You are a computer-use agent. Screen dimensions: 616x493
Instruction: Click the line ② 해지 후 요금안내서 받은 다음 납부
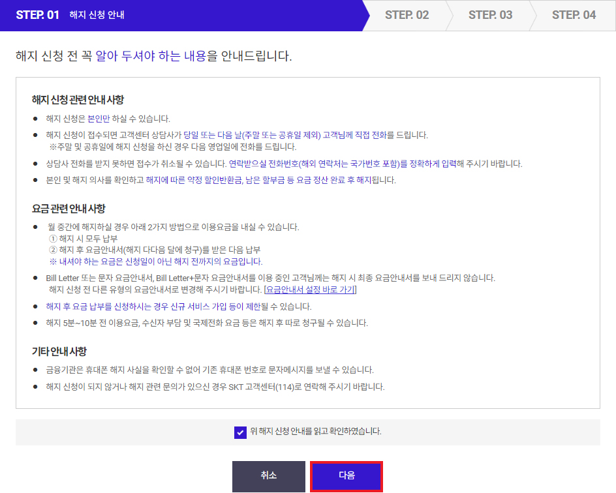click(x=155, y=250)
